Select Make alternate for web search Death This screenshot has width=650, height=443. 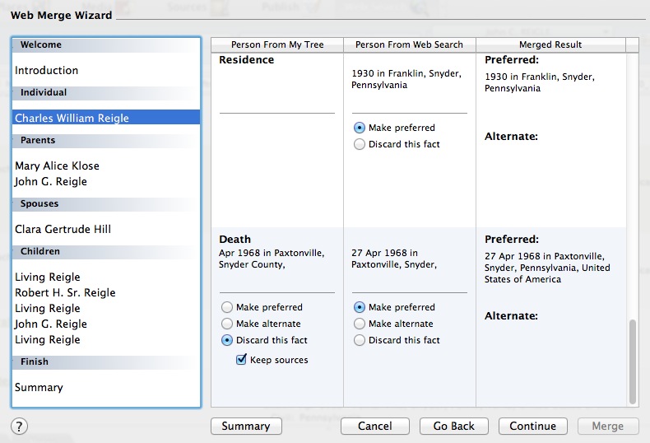click(360, 324)
